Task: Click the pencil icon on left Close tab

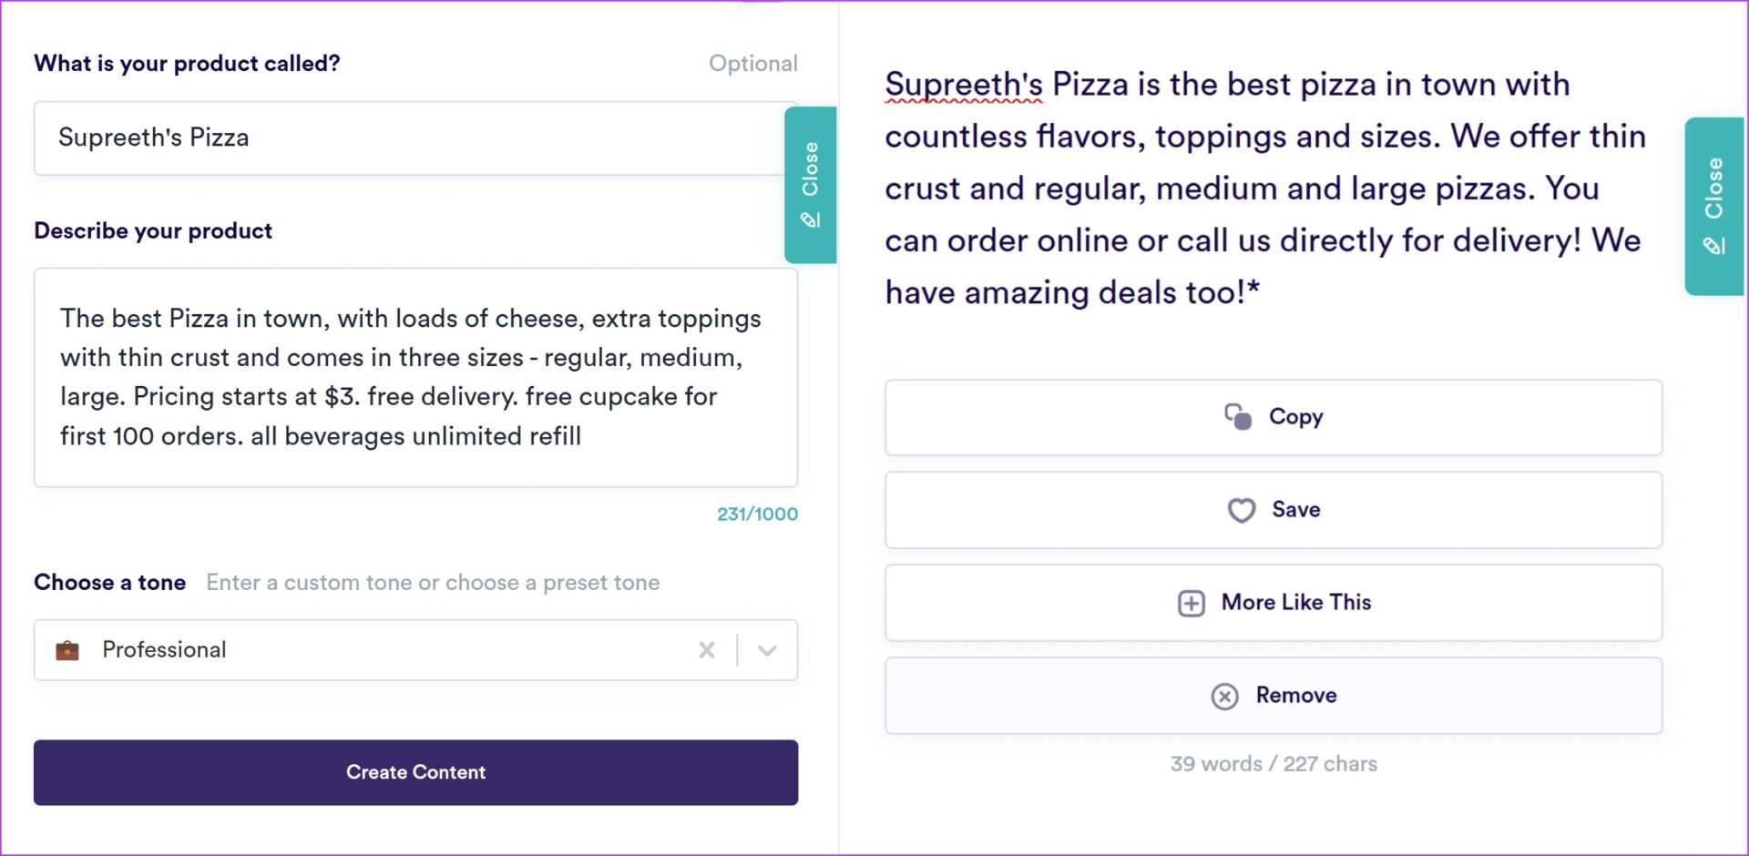Action: [x=810, y=219]
